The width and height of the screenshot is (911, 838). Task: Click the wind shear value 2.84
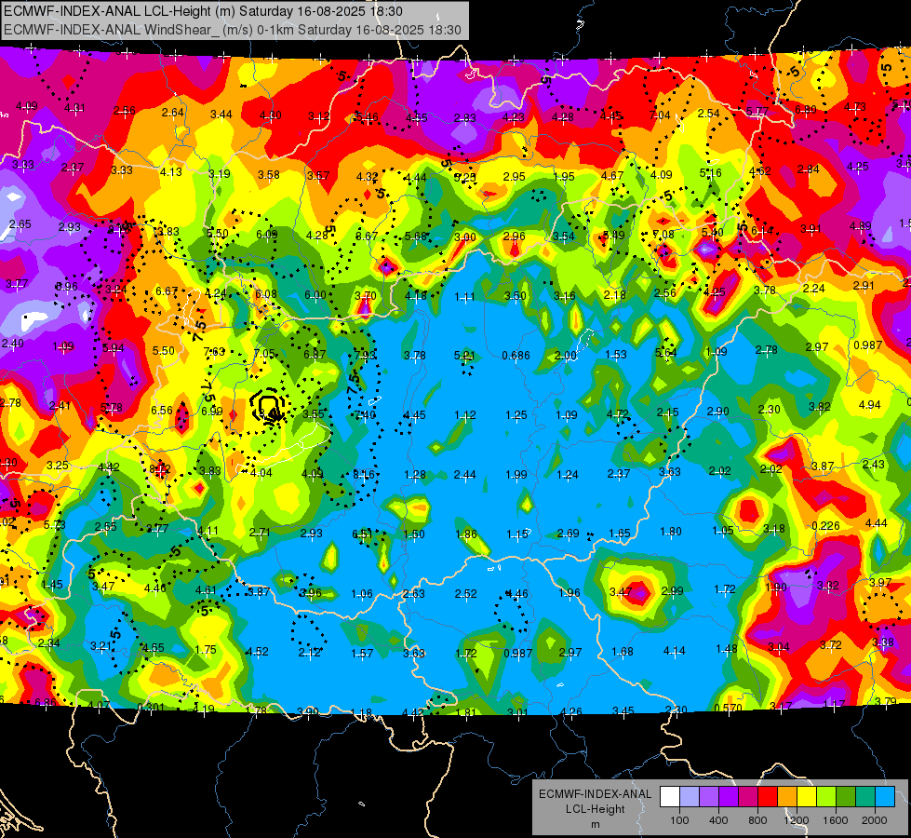click(808, 169)
